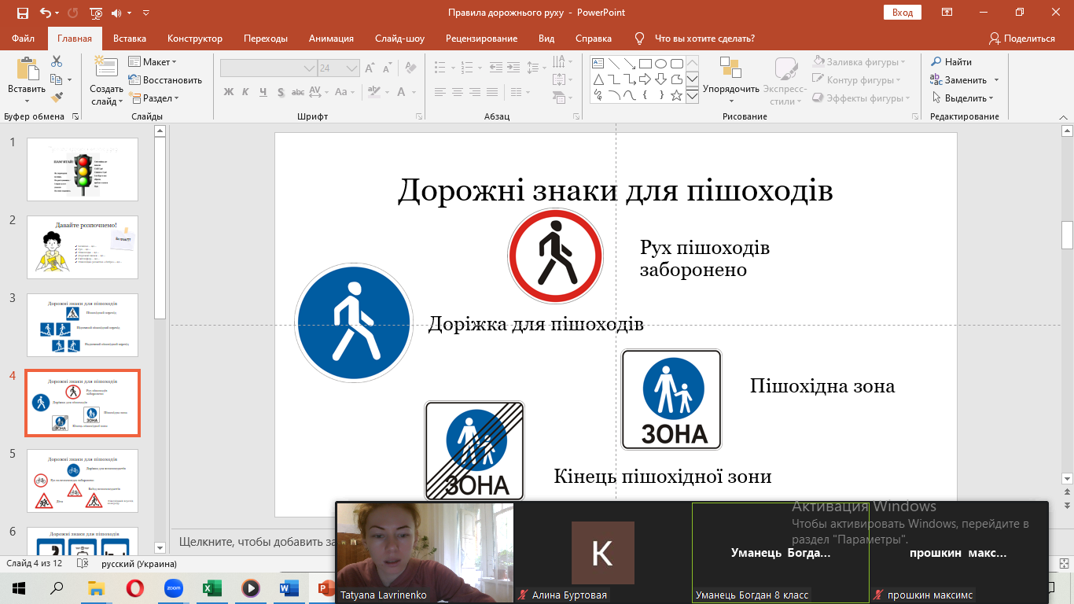The width and height of the screenshot is (1074, 604).
Task: Select slide 5 thumbnail
Action: click(83, 481)
